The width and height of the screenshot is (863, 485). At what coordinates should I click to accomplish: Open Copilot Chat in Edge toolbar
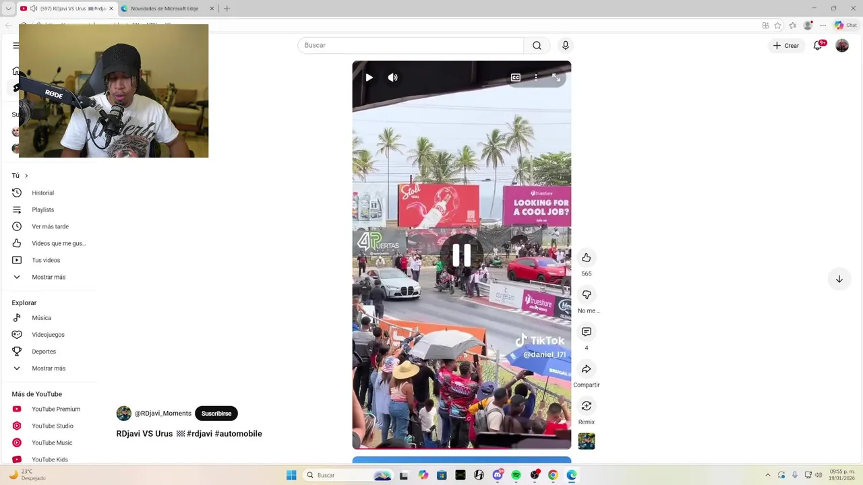pyautogui.click(x=845, y=26)
